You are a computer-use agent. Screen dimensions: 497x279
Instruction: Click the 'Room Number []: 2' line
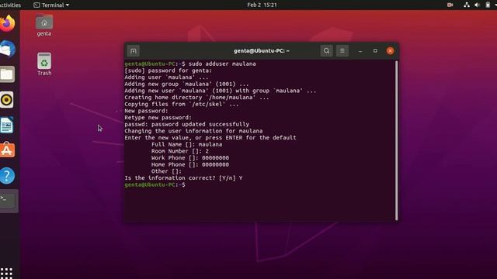(x=179, y=151)
